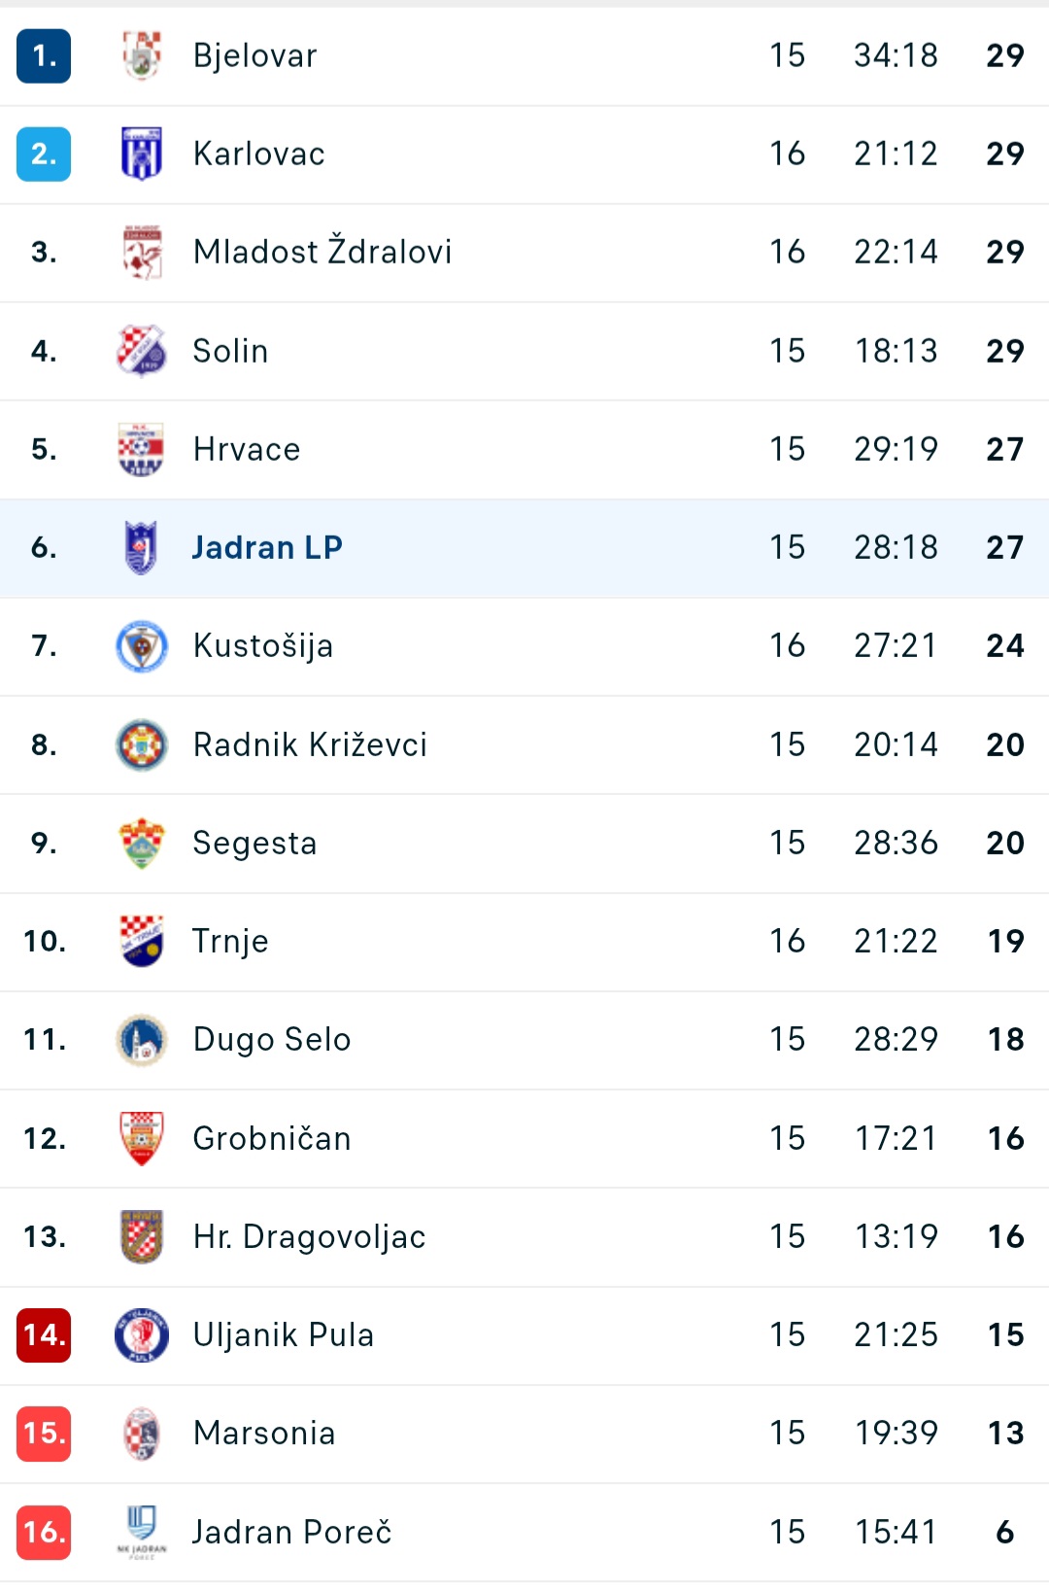Tap the blue rank 1 position badge
This screenshot has height=1591, width=1049.
point(44,55)
